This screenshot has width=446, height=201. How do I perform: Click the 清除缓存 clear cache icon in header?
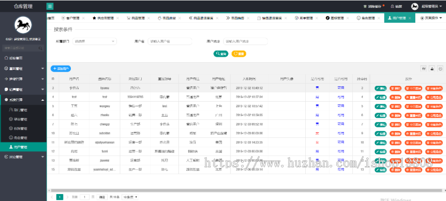tap(366, 6)
